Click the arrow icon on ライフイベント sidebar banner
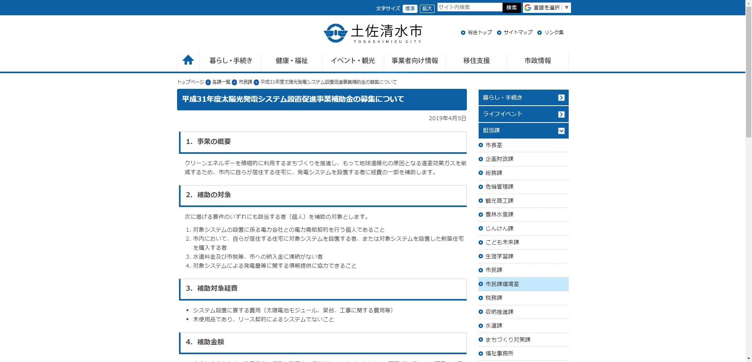752x362 pixels. pyautogui.click(x=562, y=114)
